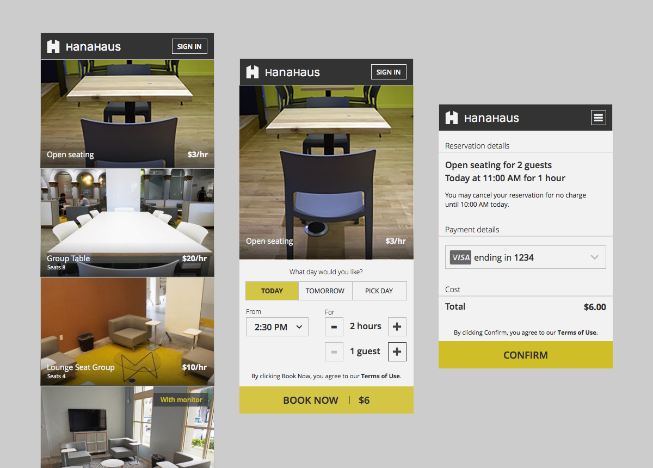
Task: Click HanaHaus logo in booking screen header
Action: point(282,72)
